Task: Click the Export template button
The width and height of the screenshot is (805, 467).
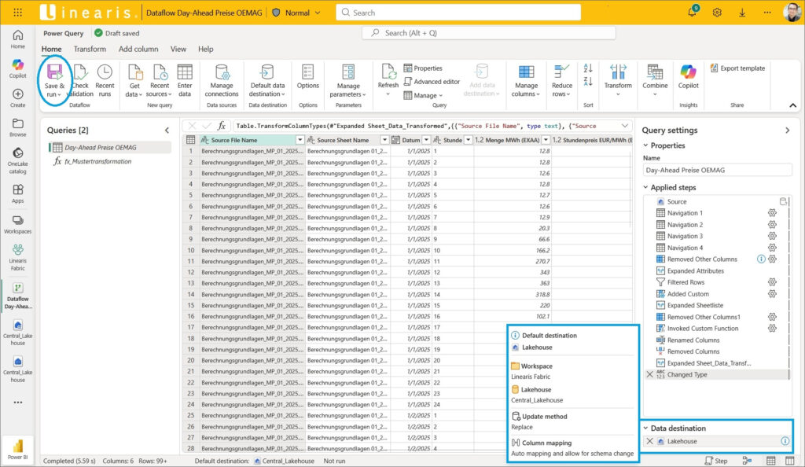Action: [737, 68]
